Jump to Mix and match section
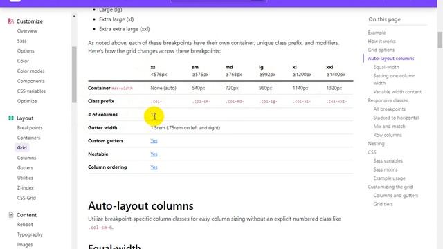This screenshot has height=249, width=443. pyautogui.click(x=389, y=127)
